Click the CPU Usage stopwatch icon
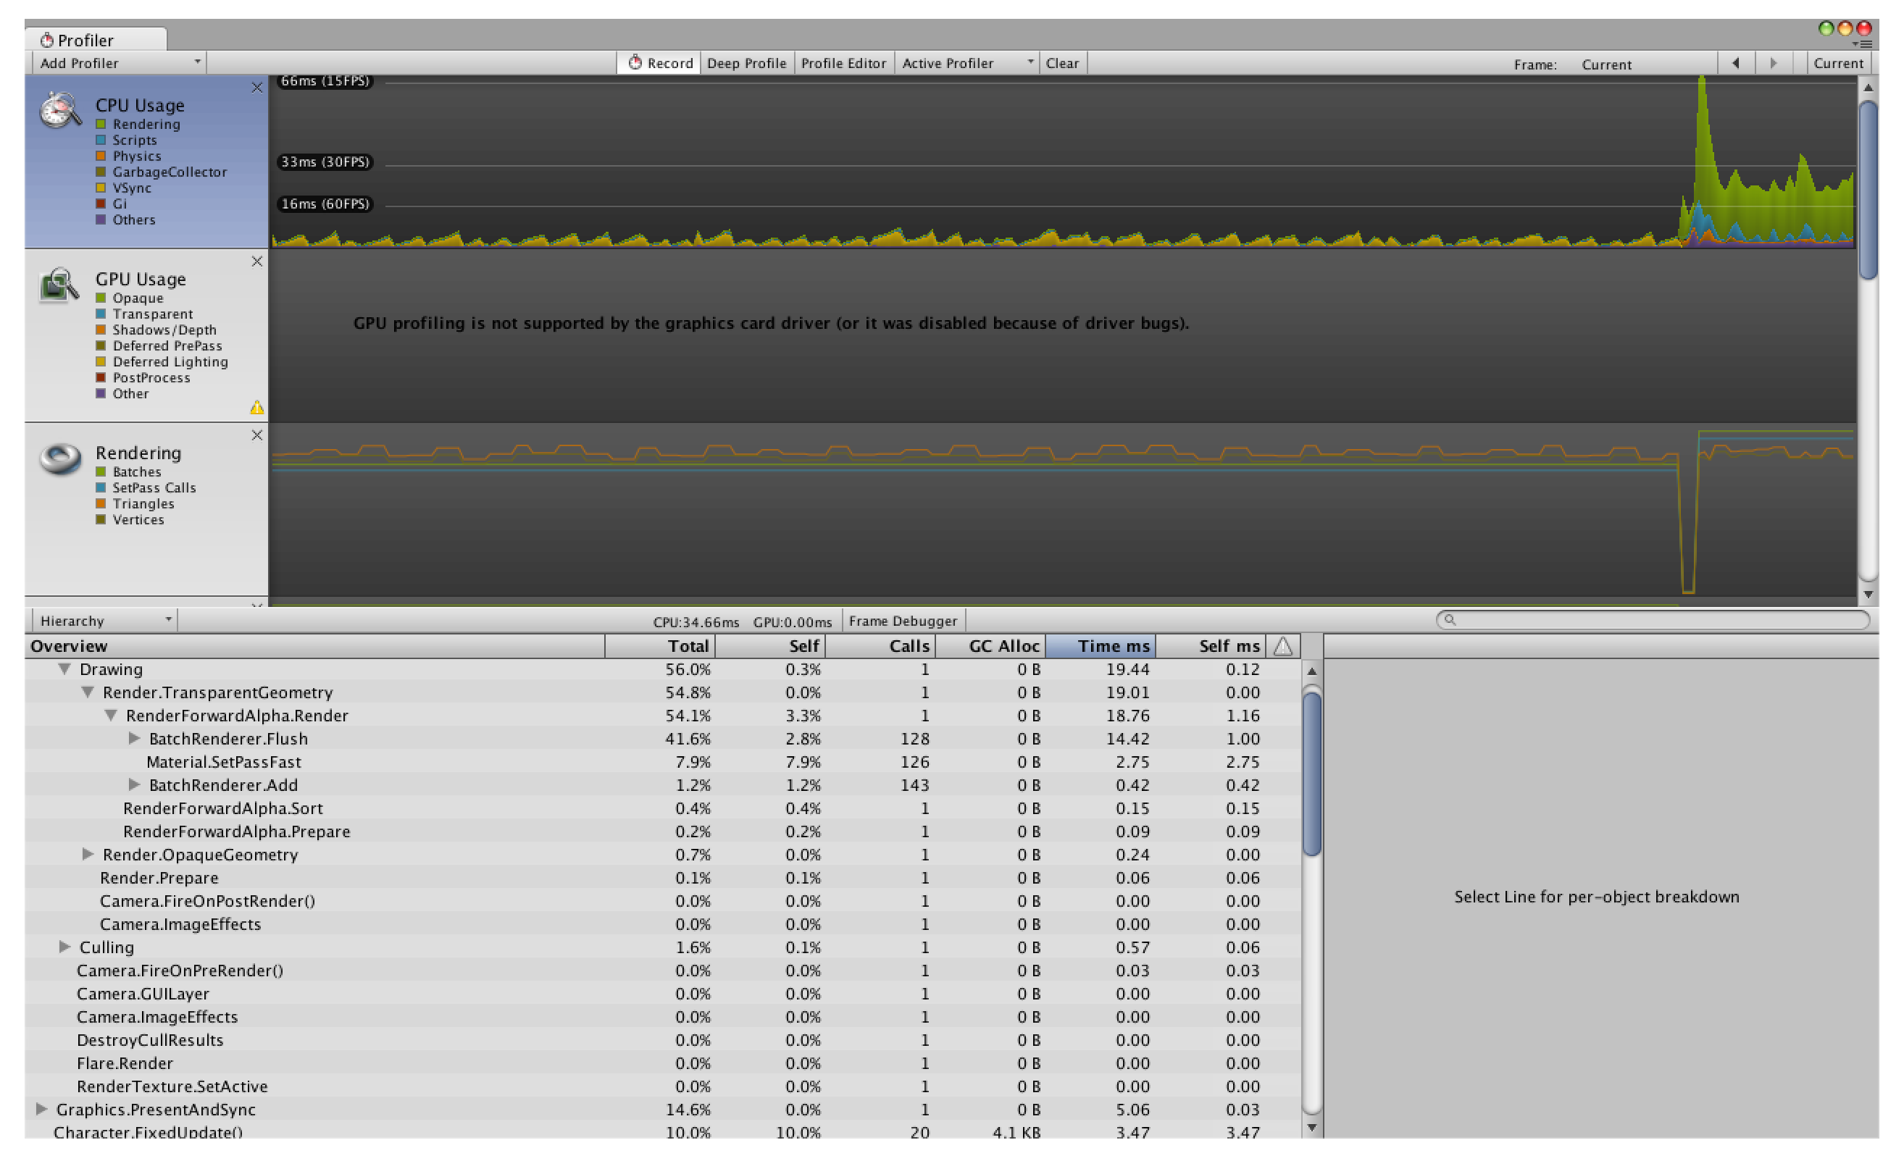The image size is (1904, 1169). click(60, 110)
